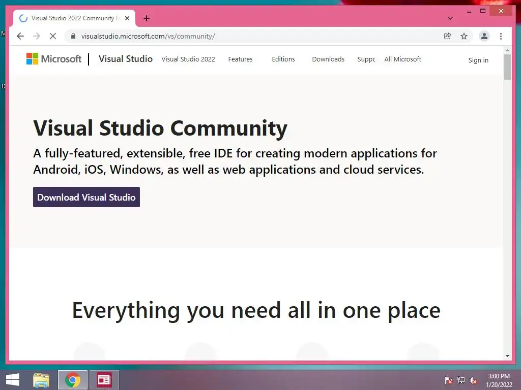This screenshot has width=521, height=390.
Task: Click the scrollbar down arrow
Action: [507, 356]
